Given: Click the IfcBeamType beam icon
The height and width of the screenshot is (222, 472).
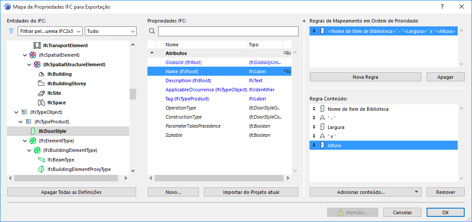Looking at the screenshot, I should [41, 160].
